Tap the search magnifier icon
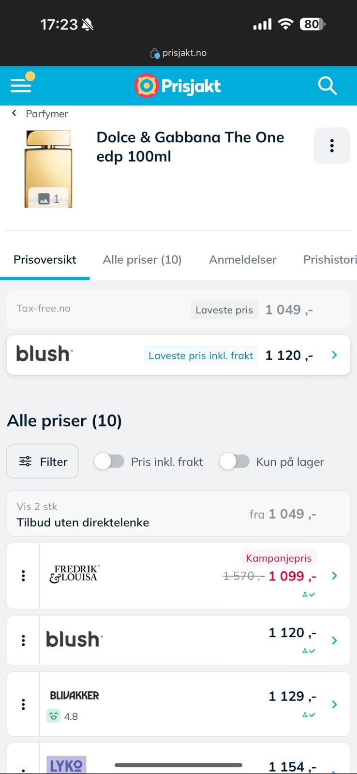Screen dimensions: 357x774 click(x=327, y=86)
